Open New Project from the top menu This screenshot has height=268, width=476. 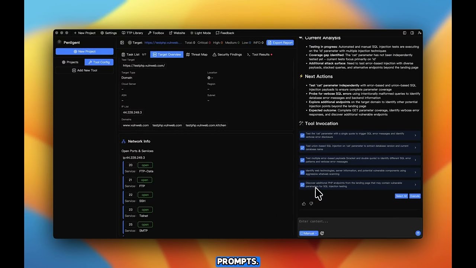click(x=84, y=33)
